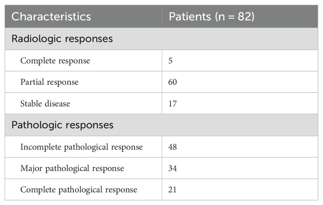This screenshot has width=323, height=205.
Task: Click the word Stable in the disease row
Action: coord(31,103)
